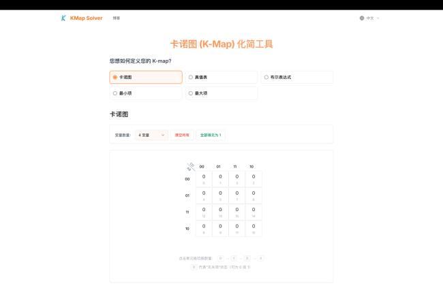This screenshot has width=443, height=286.
Task: Toggle K-map cell row 00 column 01
Action: click(220, 179)
